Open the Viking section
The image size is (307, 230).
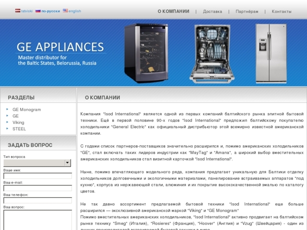(x=18, y=123)
